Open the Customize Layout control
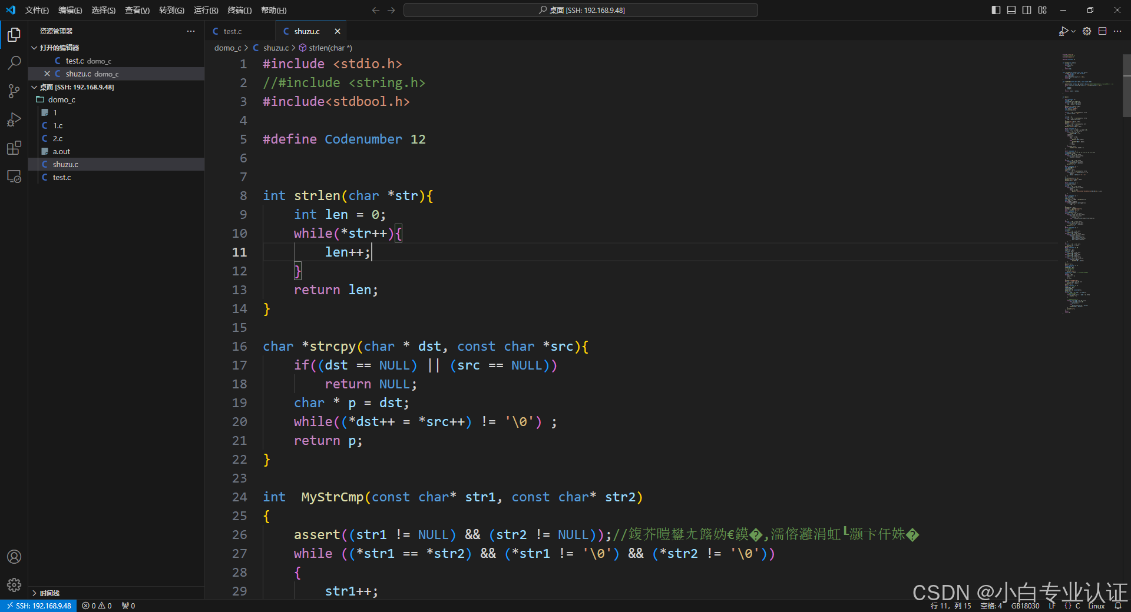1131x612 pixels. pyautogui.click(x=1041, y=10)
